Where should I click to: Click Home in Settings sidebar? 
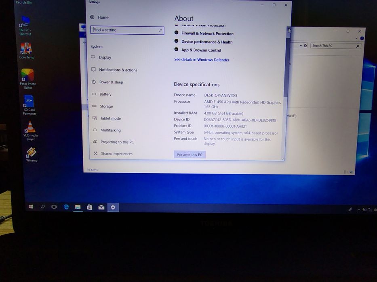point(103,17)
